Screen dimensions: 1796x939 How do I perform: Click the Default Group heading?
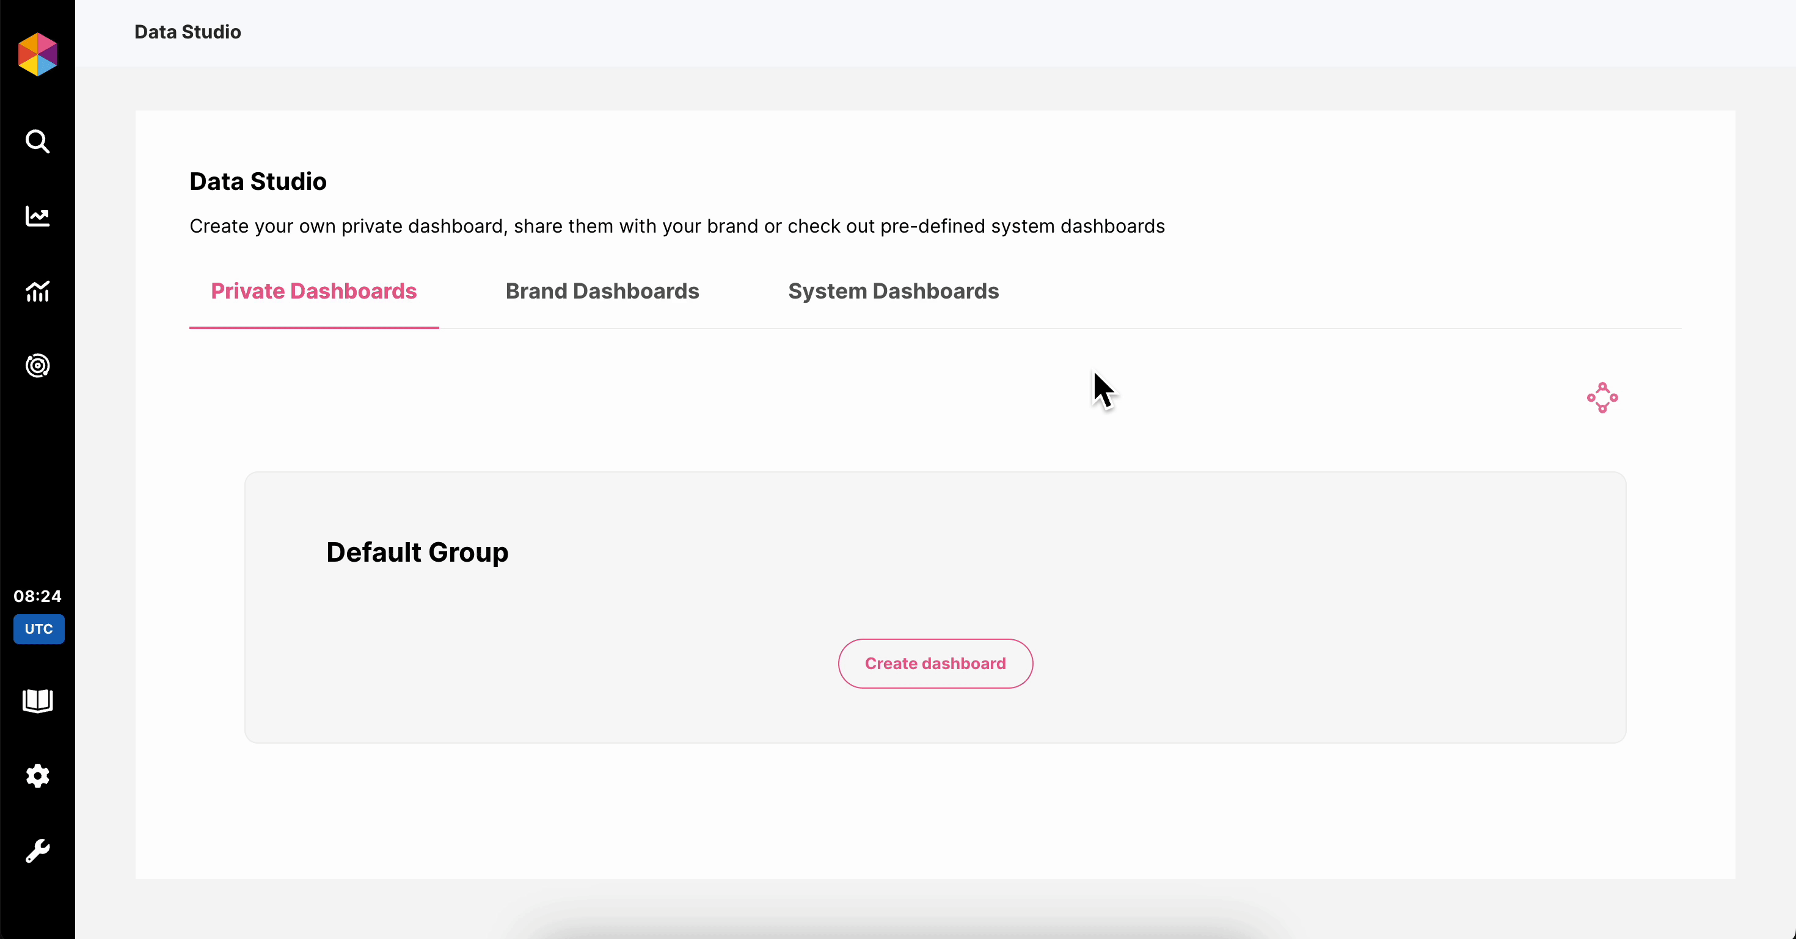click(x=417, y=553)
